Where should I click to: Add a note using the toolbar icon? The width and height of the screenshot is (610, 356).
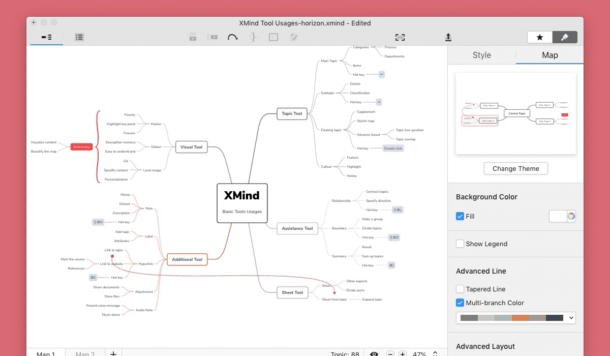coord(294,37)
